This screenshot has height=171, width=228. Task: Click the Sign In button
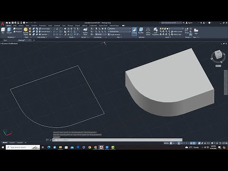(190, 23)
